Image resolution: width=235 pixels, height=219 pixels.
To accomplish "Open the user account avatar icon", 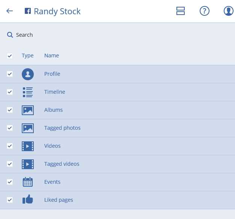I will [x=228, y=11].
